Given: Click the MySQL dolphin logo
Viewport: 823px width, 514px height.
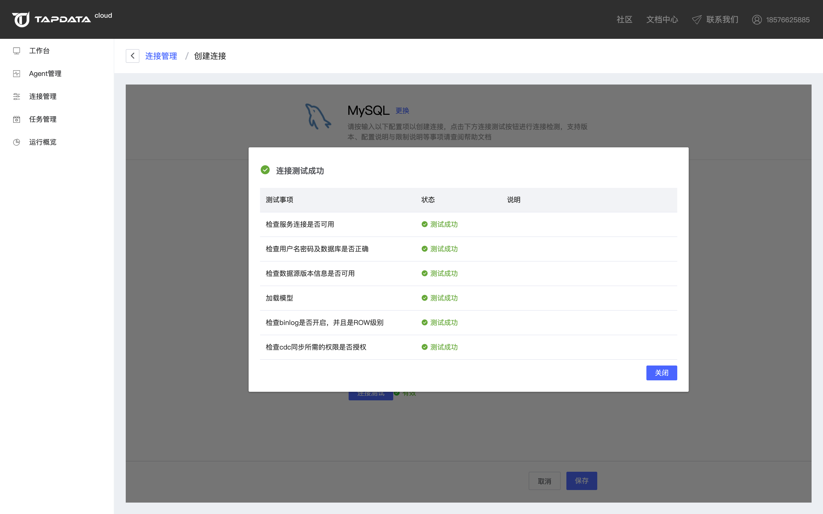Looking at the screenshot, I should 318,117.
